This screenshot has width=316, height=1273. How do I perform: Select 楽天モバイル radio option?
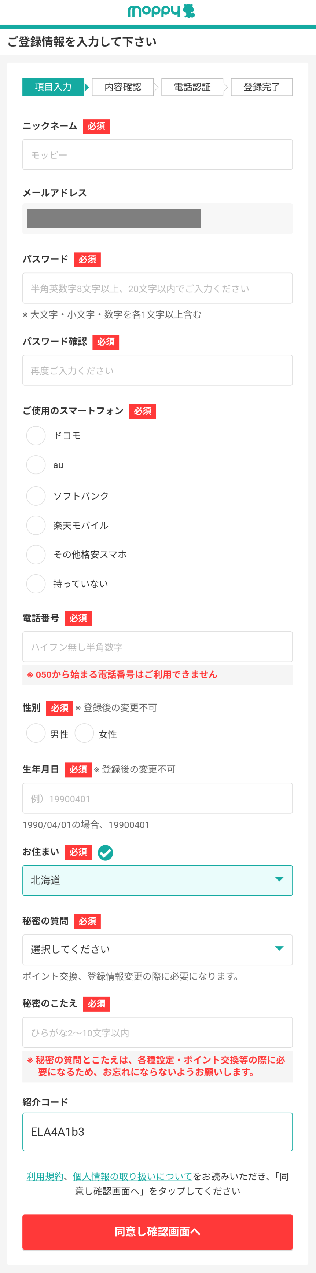(36, 525)
